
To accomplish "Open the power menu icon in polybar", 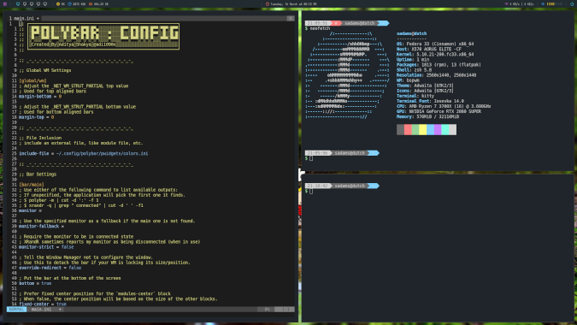I will click(x=572, y=4).
